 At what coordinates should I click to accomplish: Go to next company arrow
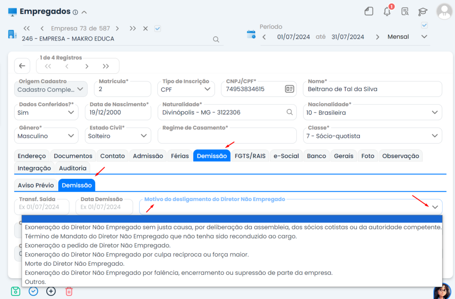pos(117,28)
